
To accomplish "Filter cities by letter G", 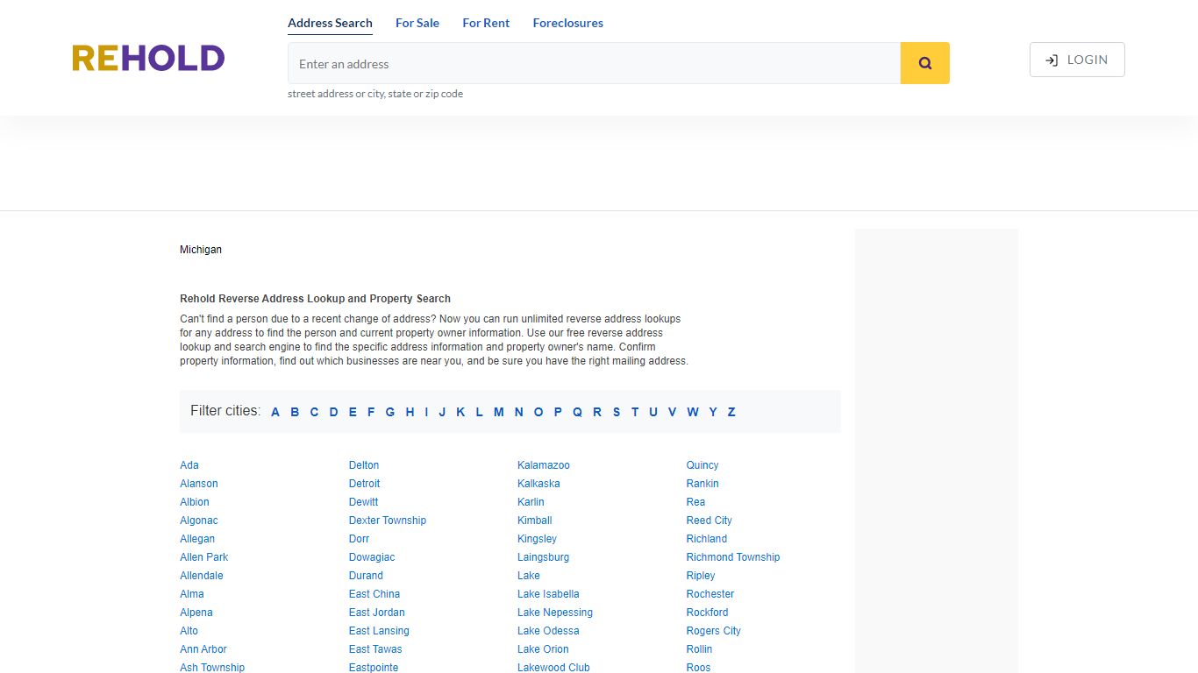I will pyautogui.click(x=390, y=412).
